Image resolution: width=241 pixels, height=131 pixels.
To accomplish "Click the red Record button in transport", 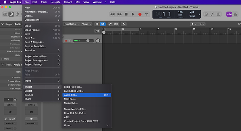I will [x=140, y=14].
